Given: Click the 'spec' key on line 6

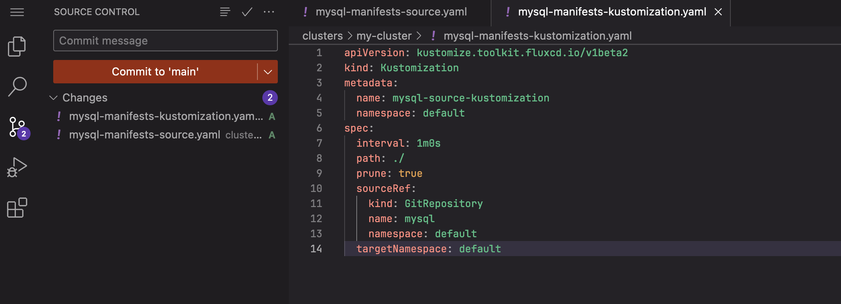Looking at the screenshot, I should click(x=356, y=128).
